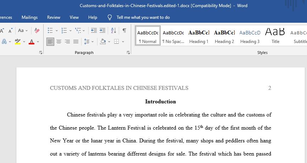Open the Review tab
Screen dimensions: 307x163
click(x=54, y=17)
